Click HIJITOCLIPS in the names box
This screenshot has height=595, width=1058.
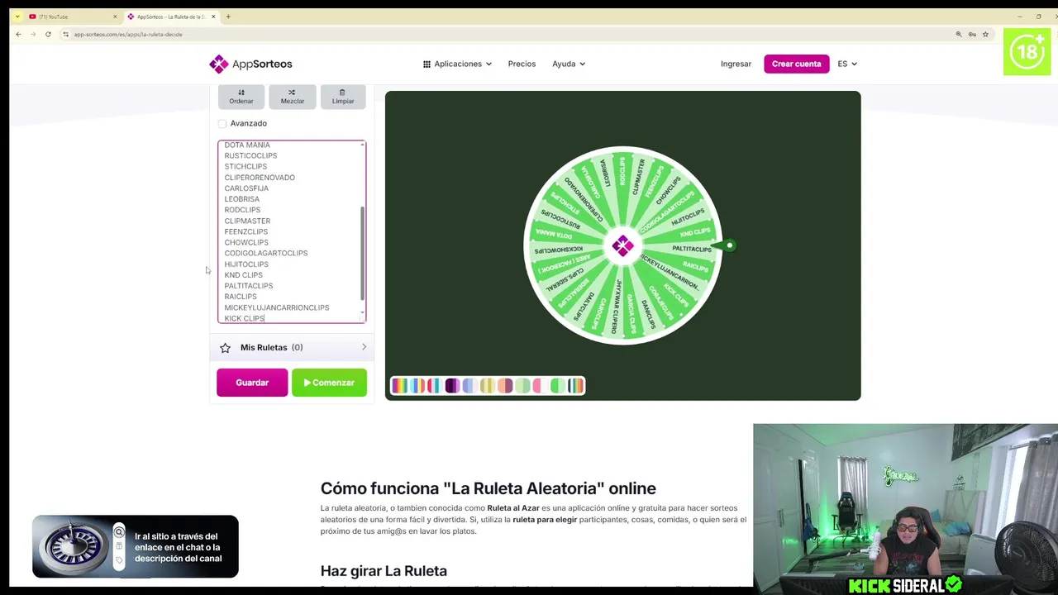[246, 264]
